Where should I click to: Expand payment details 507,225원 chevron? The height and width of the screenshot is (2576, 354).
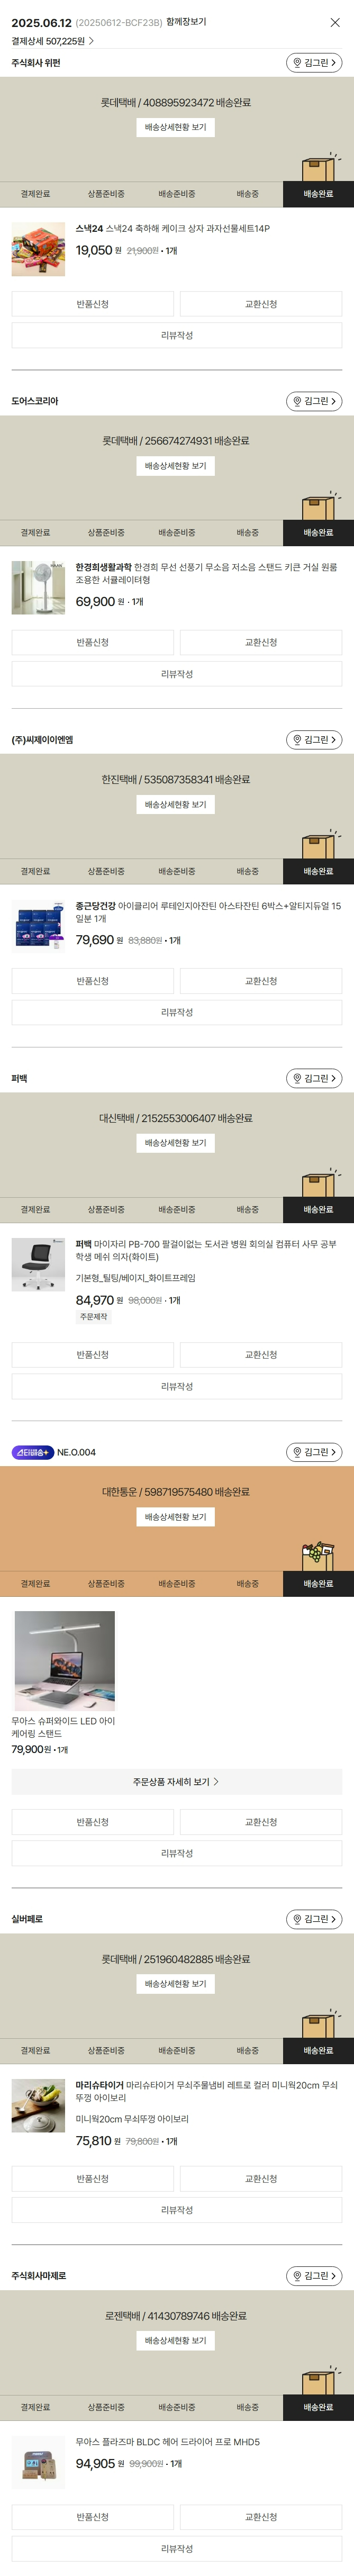(x=91, y=41)
